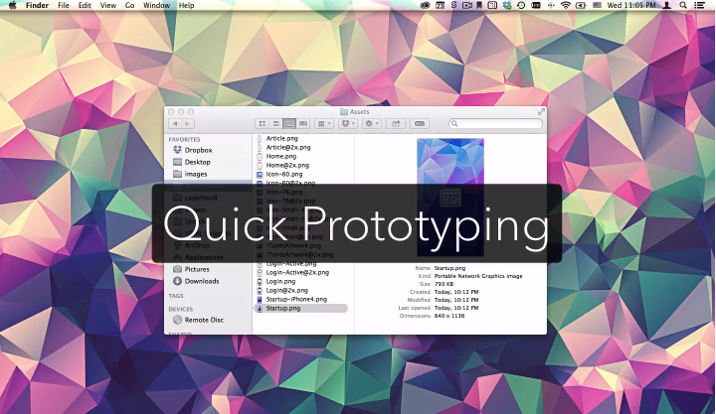Select file Home.png
The height and width of the screenshot is (414, 716).
(281, 157)
